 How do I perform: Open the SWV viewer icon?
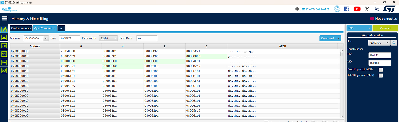4,62
